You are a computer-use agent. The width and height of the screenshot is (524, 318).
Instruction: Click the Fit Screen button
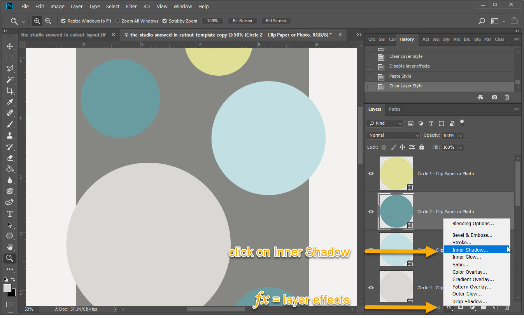(242, 21)
